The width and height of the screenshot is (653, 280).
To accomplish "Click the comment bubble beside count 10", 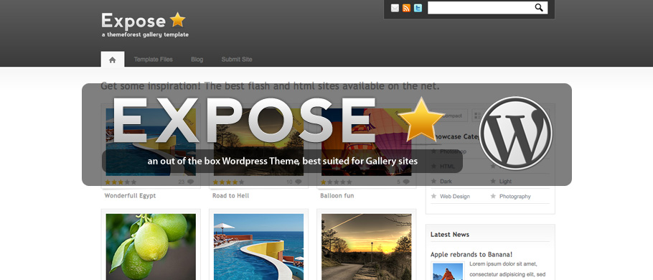I will coord(299,182).
